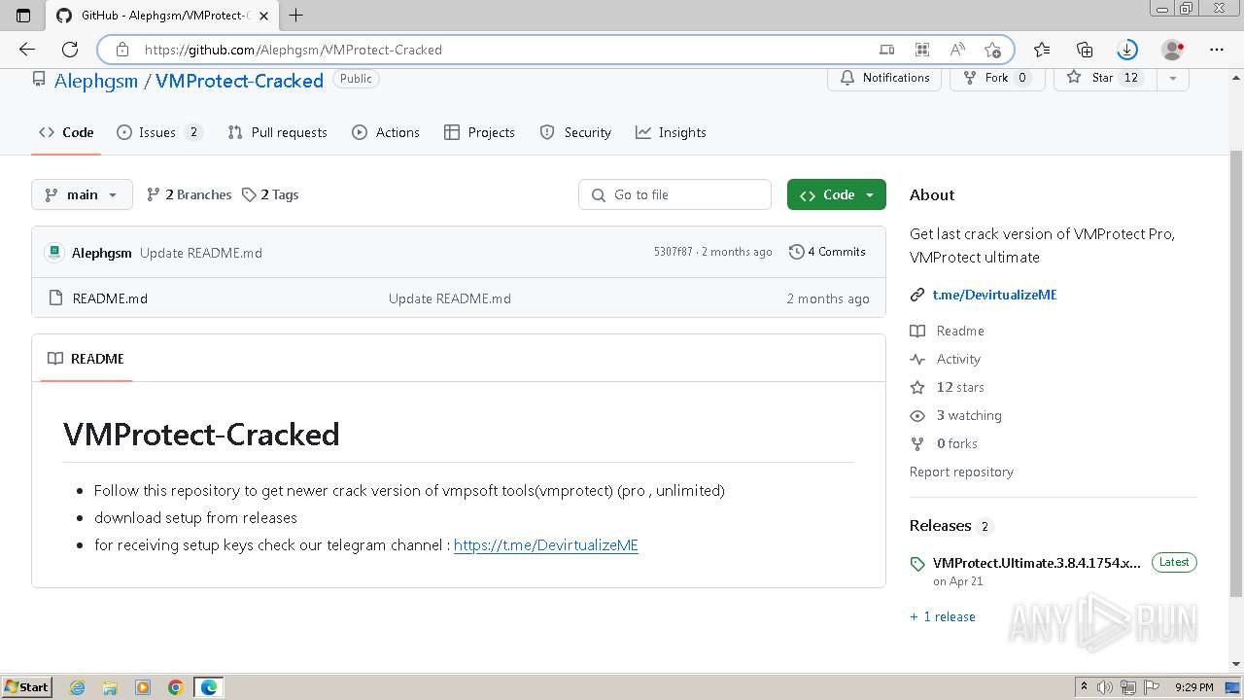
Task: Open the Star lists dropdown arrow
Action: 1173,78
